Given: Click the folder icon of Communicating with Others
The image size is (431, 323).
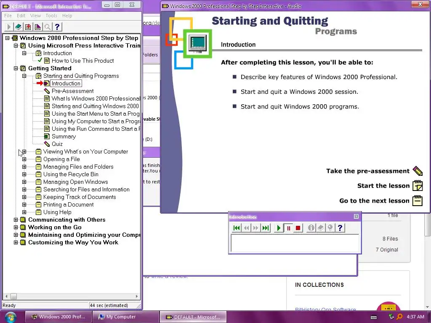Looking at the screenshot, I should point(23,220).
